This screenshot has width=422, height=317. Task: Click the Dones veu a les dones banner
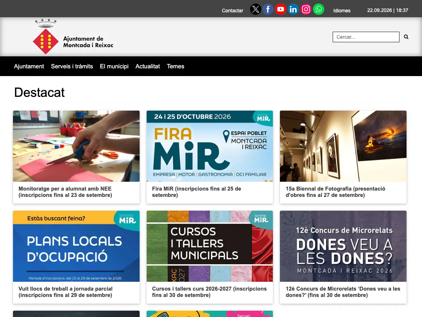(x=343, y=246)
